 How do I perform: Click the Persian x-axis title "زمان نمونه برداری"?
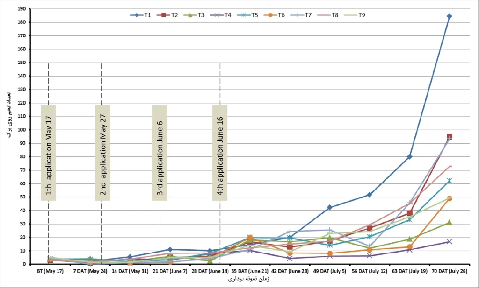coord(249,279)
